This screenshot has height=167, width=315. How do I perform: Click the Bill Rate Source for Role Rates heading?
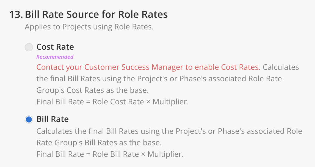click(96, 15)
